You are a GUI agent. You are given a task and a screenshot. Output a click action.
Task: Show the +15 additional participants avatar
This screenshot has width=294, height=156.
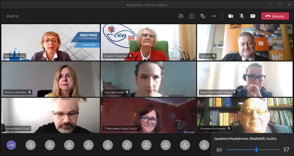pos(11,145)
